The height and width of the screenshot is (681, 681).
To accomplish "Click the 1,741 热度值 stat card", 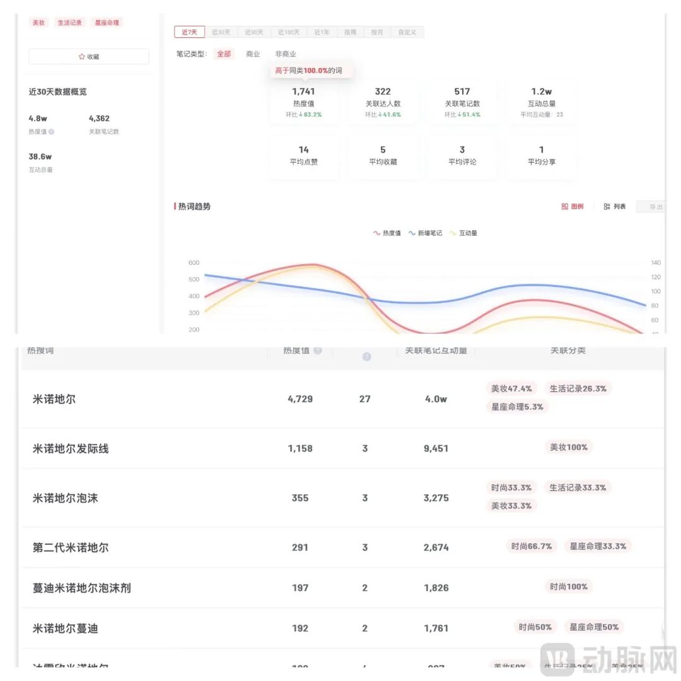I will (303, 102).
